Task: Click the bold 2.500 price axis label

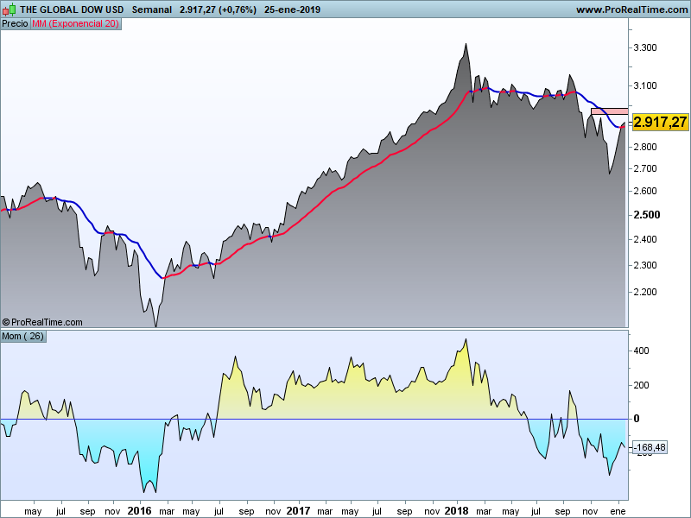Action: (645, 215)
